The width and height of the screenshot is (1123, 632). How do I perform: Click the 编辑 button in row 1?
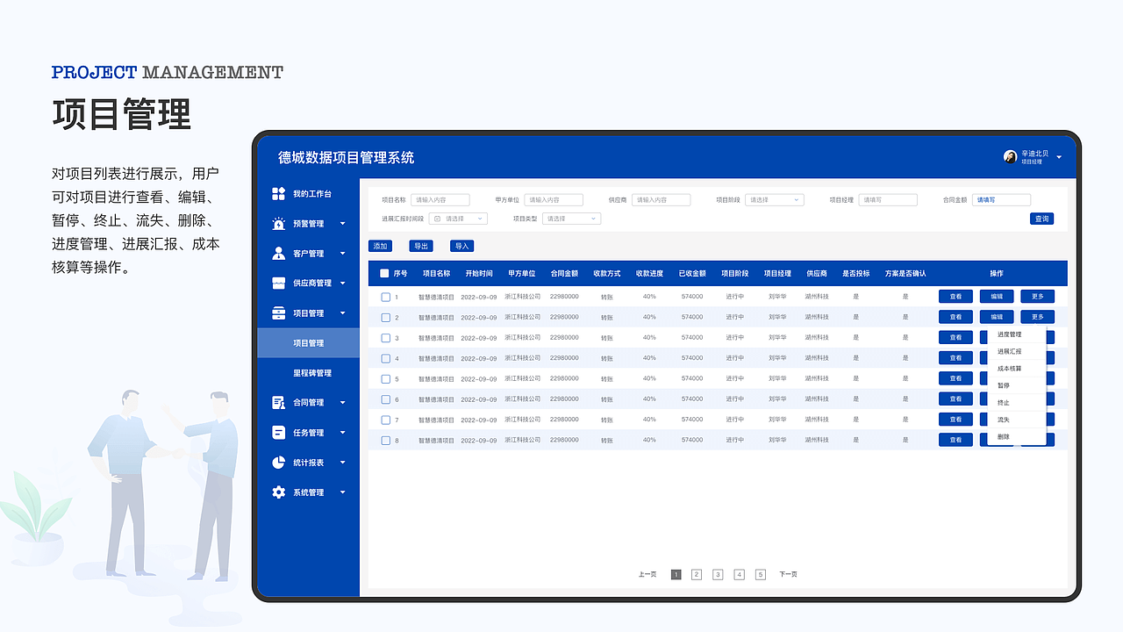coord(997,297)
